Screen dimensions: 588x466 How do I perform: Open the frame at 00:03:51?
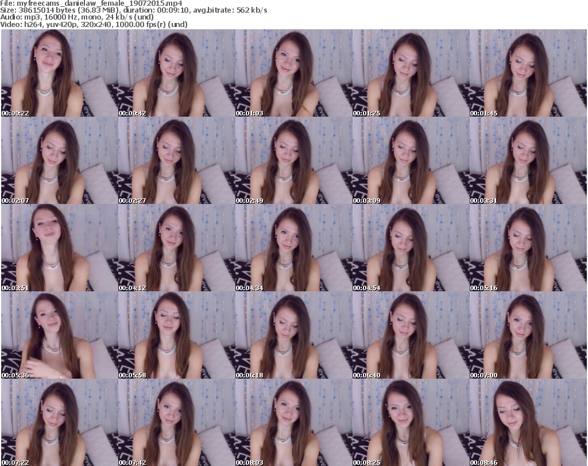click(x=60, y=248)
